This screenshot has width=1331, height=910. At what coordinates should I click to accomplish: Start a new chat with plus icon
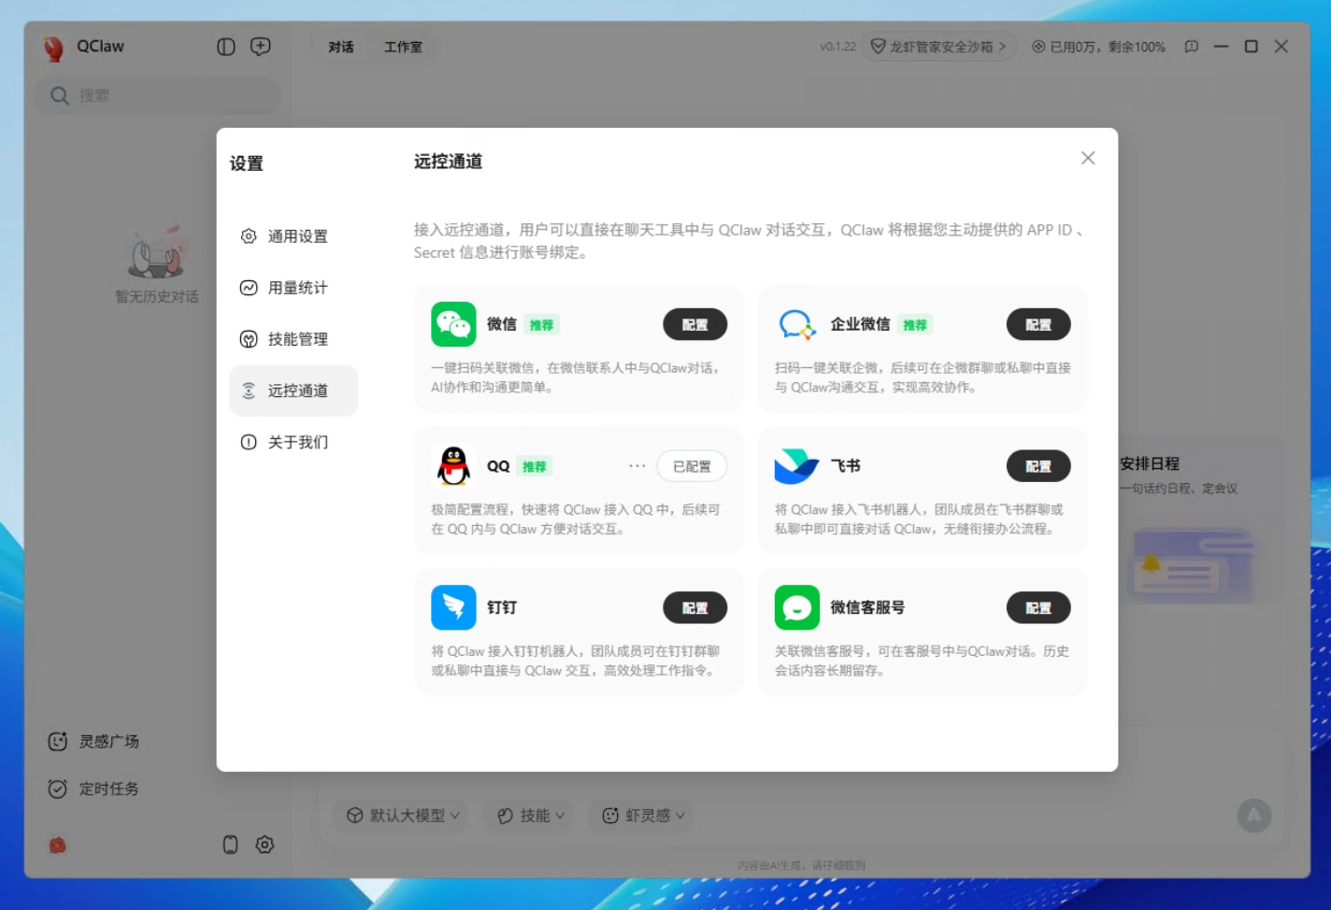[261, 47]
